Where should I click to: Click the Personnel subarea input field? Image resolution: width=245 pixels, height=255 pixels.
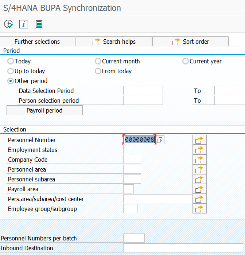132,179
